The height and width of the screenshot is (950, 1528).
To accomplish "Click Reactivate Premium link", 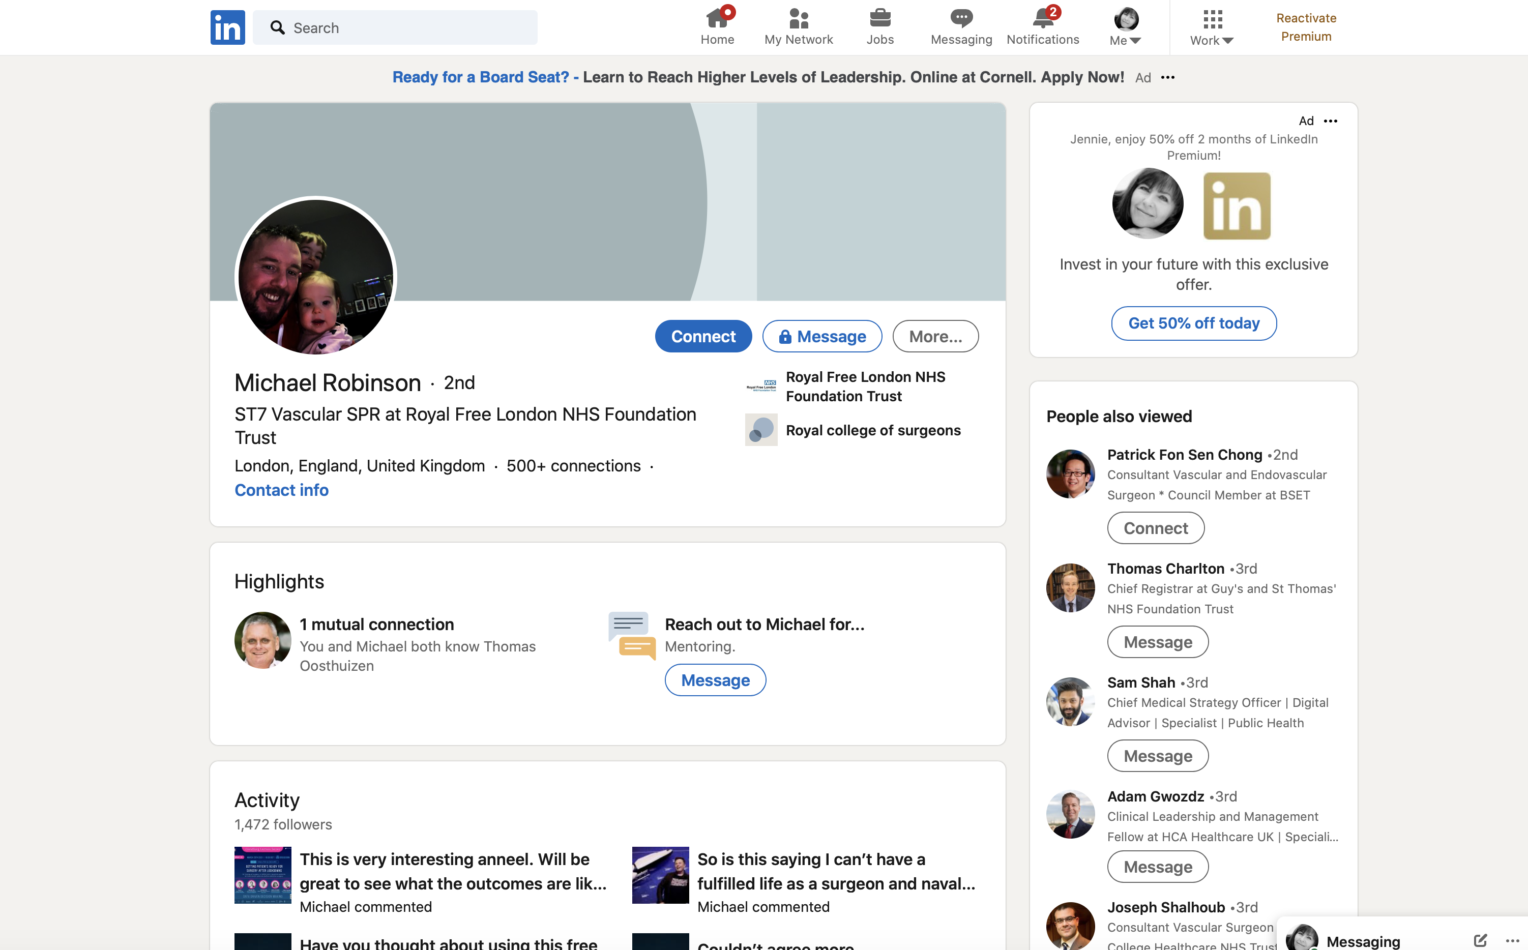I will point(1306,27).
